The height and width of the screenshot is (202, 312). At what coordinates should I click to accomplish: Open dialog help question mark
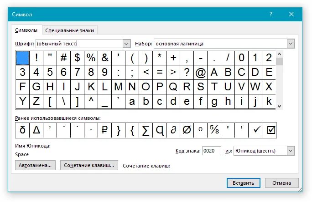point(271,14)
